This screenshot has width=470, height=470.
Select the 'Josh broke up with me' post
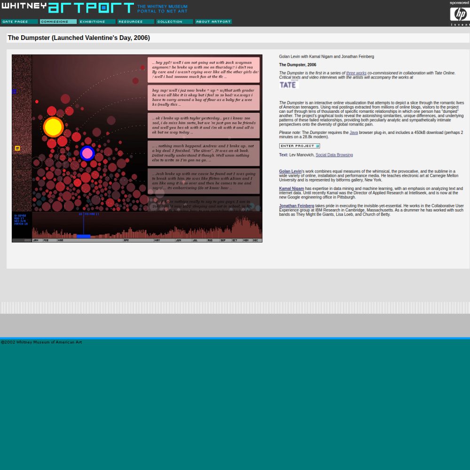coord(204,181)
